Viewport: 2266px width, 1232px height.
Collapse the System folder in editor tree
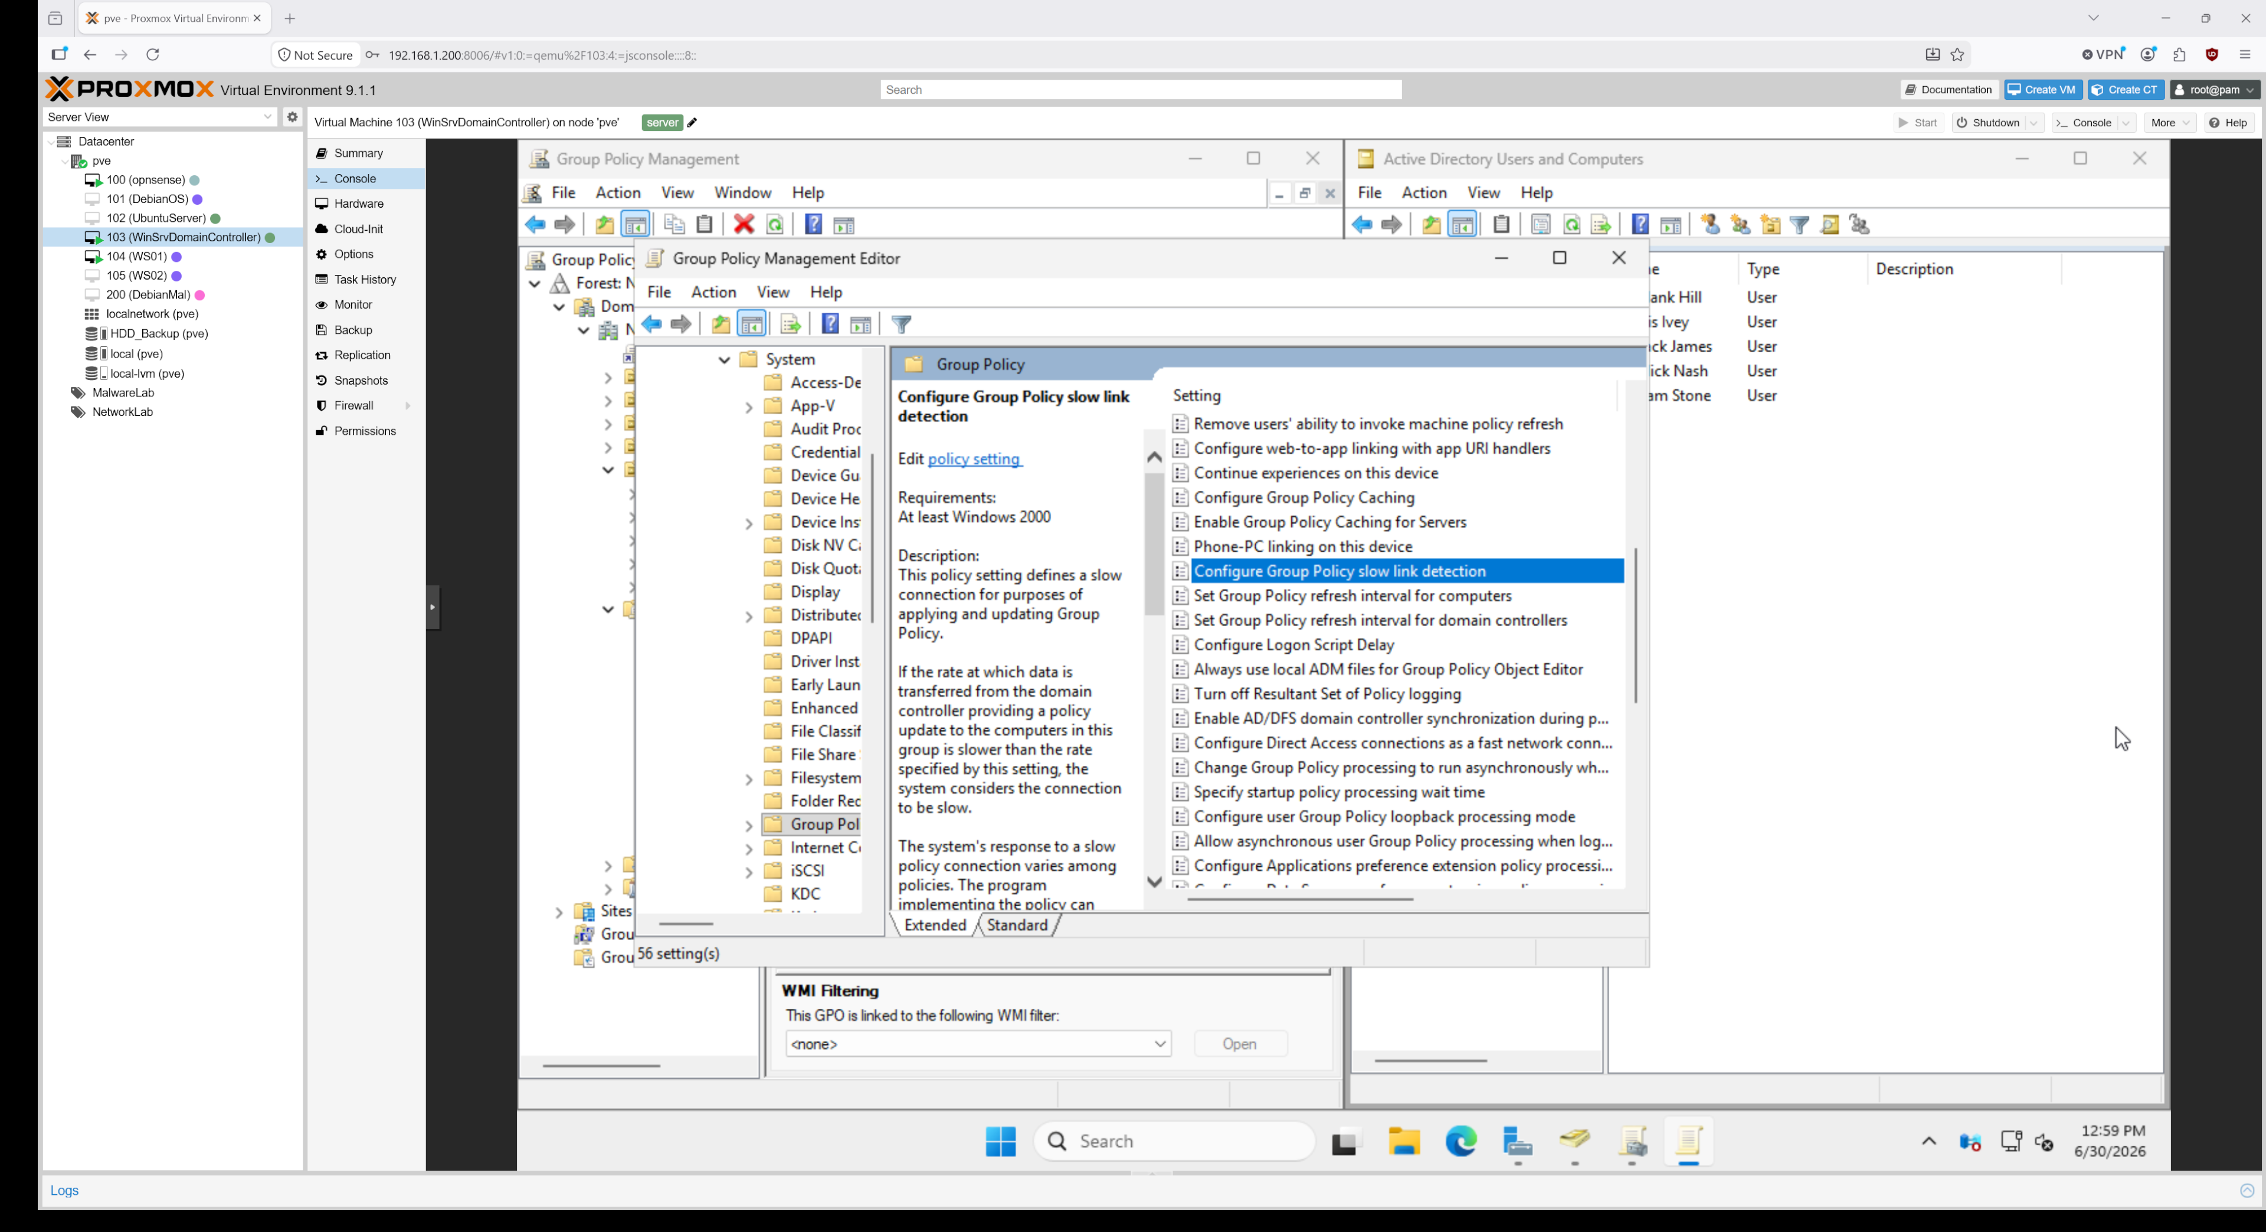(x=724, y=360)
